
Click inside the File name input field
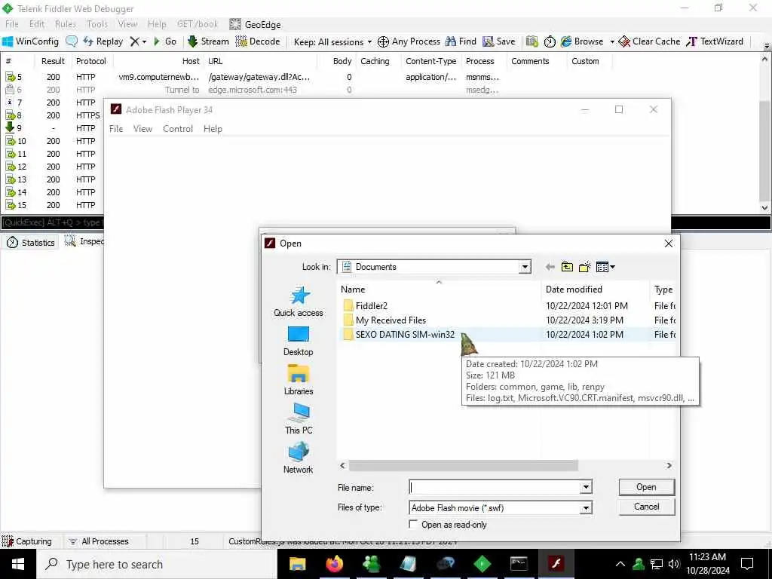(x=495, y=488)
